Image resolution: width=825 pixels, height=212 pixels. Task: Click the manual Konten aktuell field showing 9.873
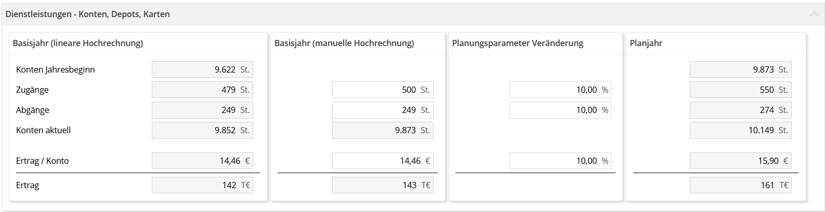point(382,130)
